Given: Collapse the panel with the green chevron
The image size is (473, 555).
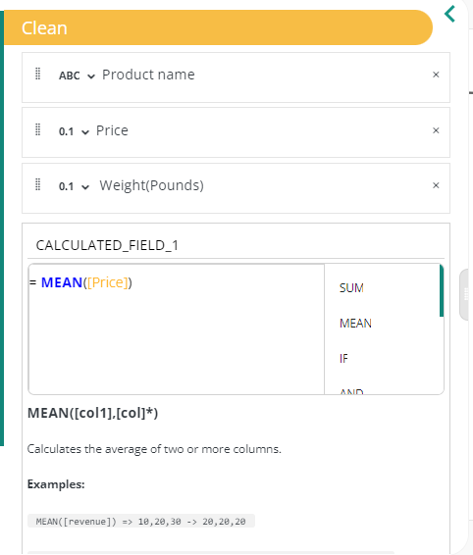Looking at the screenshot, I should click(x=450, y=14).
